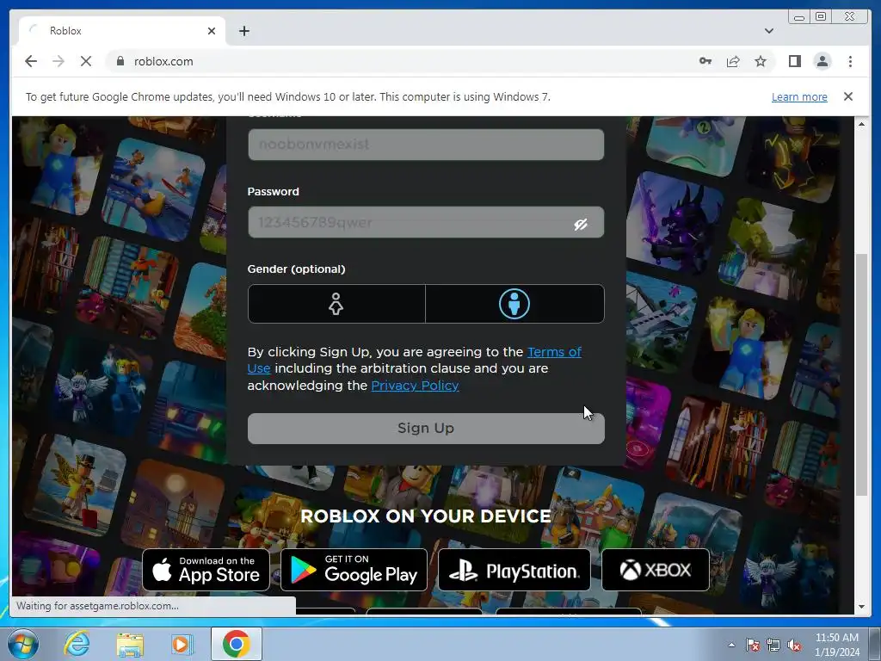The height and width of the screenshot is (661, 881).
Task: Open the PlayStation badge
Action: [x=514, y=570]
